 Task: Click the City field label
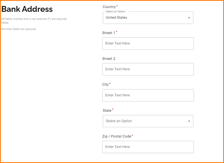click(x=105, y=85)
